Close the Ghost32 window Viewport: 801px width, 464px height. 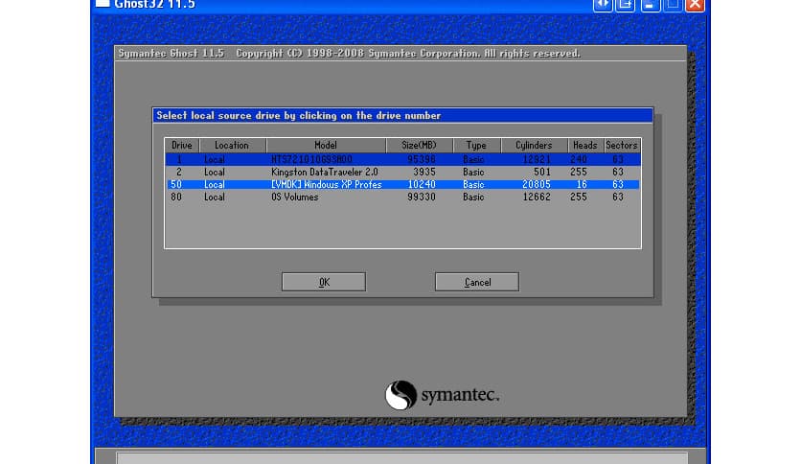696,5
